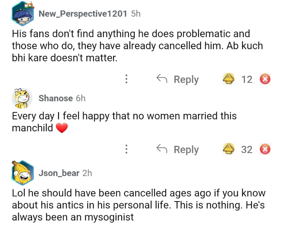283x231 pixels.
Task: Select Json_bear's comment text about being cancelled
Action: [137, 205]
